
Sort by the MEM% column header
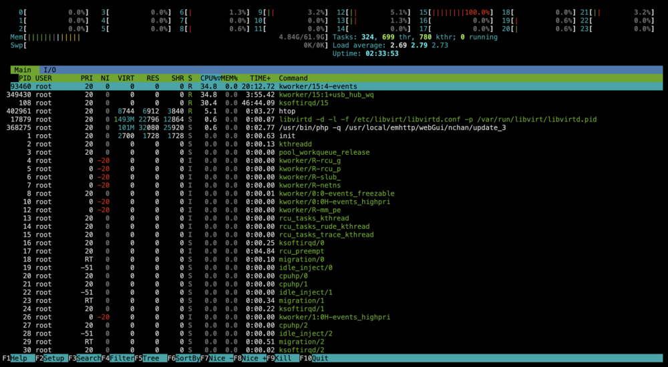click(x=229, y=78)
